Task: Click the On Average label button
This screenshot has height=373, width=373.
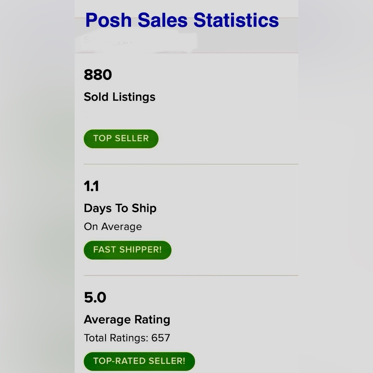Action: tap(113, 226)
